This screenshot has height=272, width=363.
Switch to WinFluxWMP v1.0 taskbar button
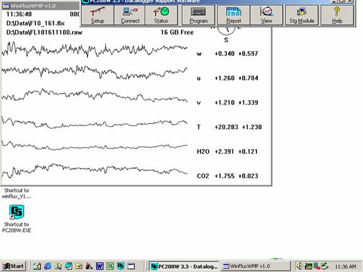pos(255,266)
